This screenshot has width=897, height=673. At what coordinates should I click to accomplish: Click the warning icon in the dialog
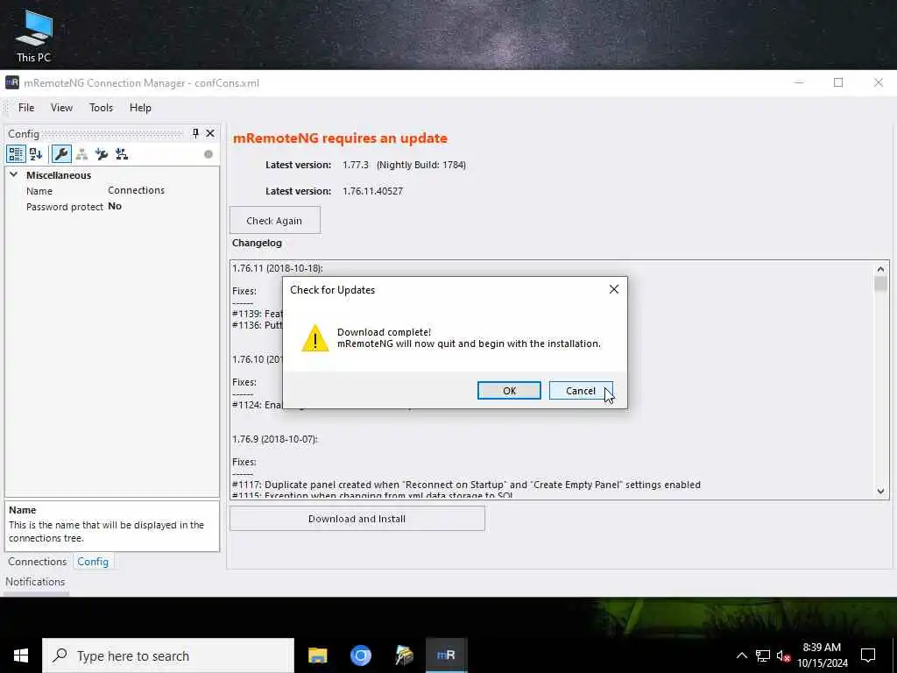click(315, 337)
